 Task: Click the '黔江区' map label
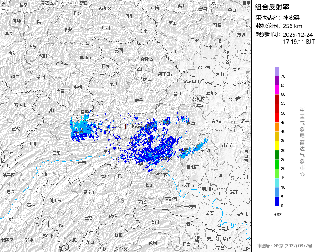point(49,236)
